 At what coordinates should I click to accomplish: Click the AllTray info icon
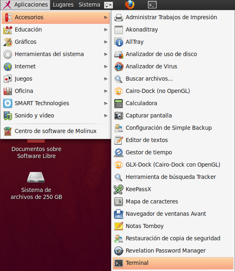click(x=119, y=42)
